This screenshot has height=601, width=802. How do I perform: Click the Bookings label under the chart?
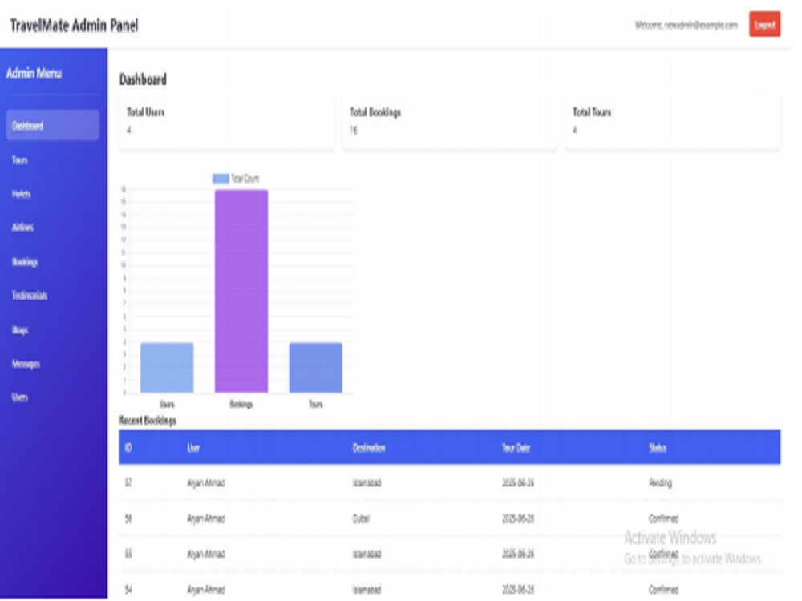click(x=241, y=404)
